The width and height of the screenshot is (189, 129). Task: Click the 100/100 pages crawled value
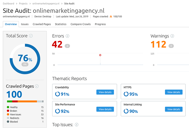click(x=117, y=16)
